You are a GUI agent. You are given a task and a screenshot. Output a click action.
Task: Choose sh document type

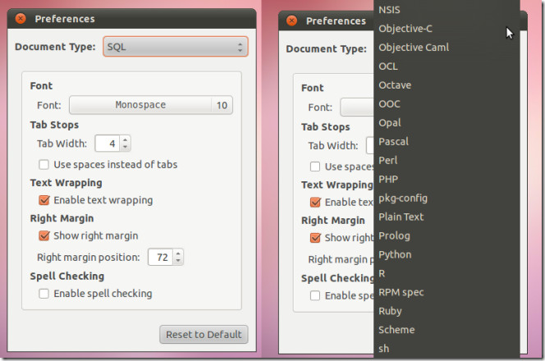pos(447,348)
